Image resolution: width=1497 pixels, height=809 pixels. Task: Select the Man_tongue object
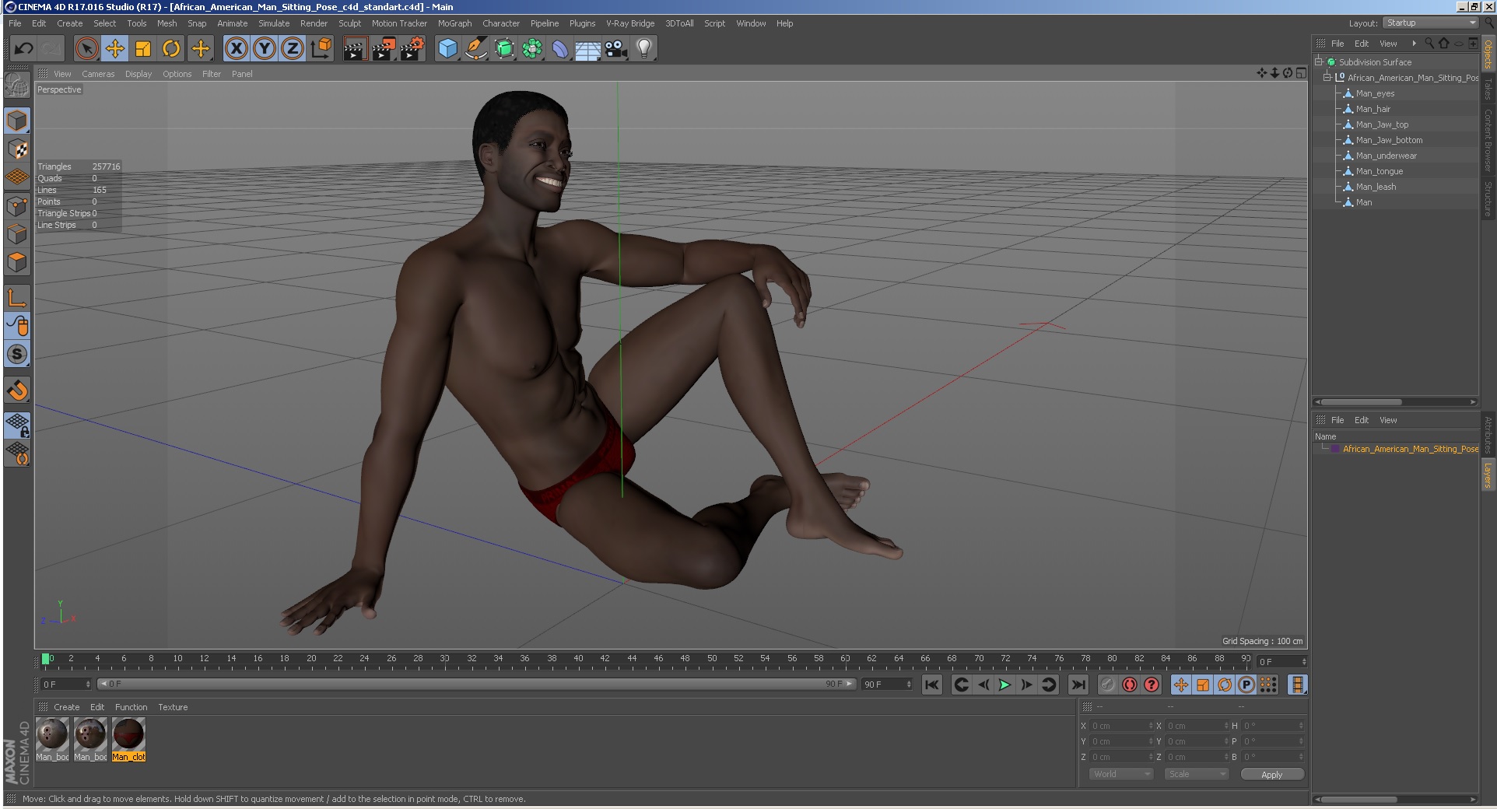coord(1379,171)
